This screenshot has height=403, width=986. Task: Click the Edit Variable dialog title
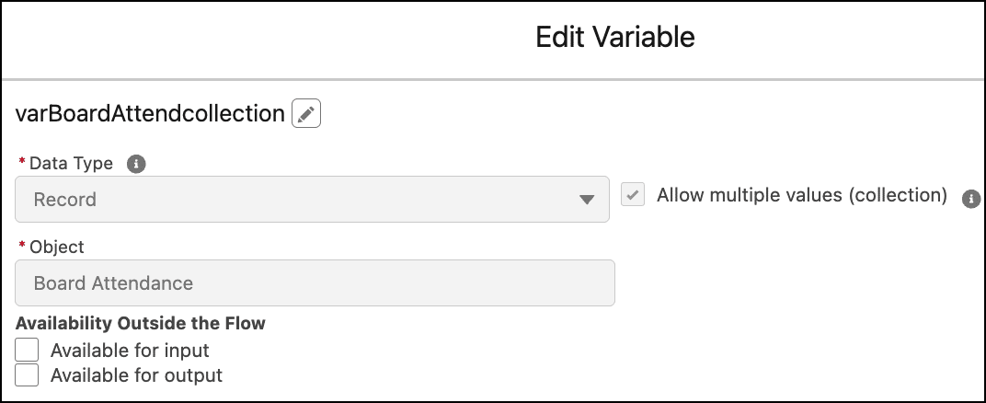coord(615,37)
